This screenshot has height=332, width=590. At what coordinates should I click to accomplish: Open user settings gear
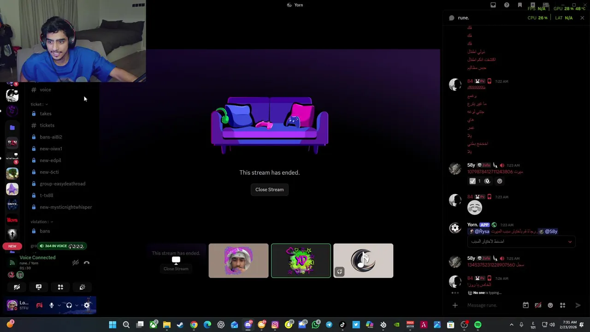[87, 305]
